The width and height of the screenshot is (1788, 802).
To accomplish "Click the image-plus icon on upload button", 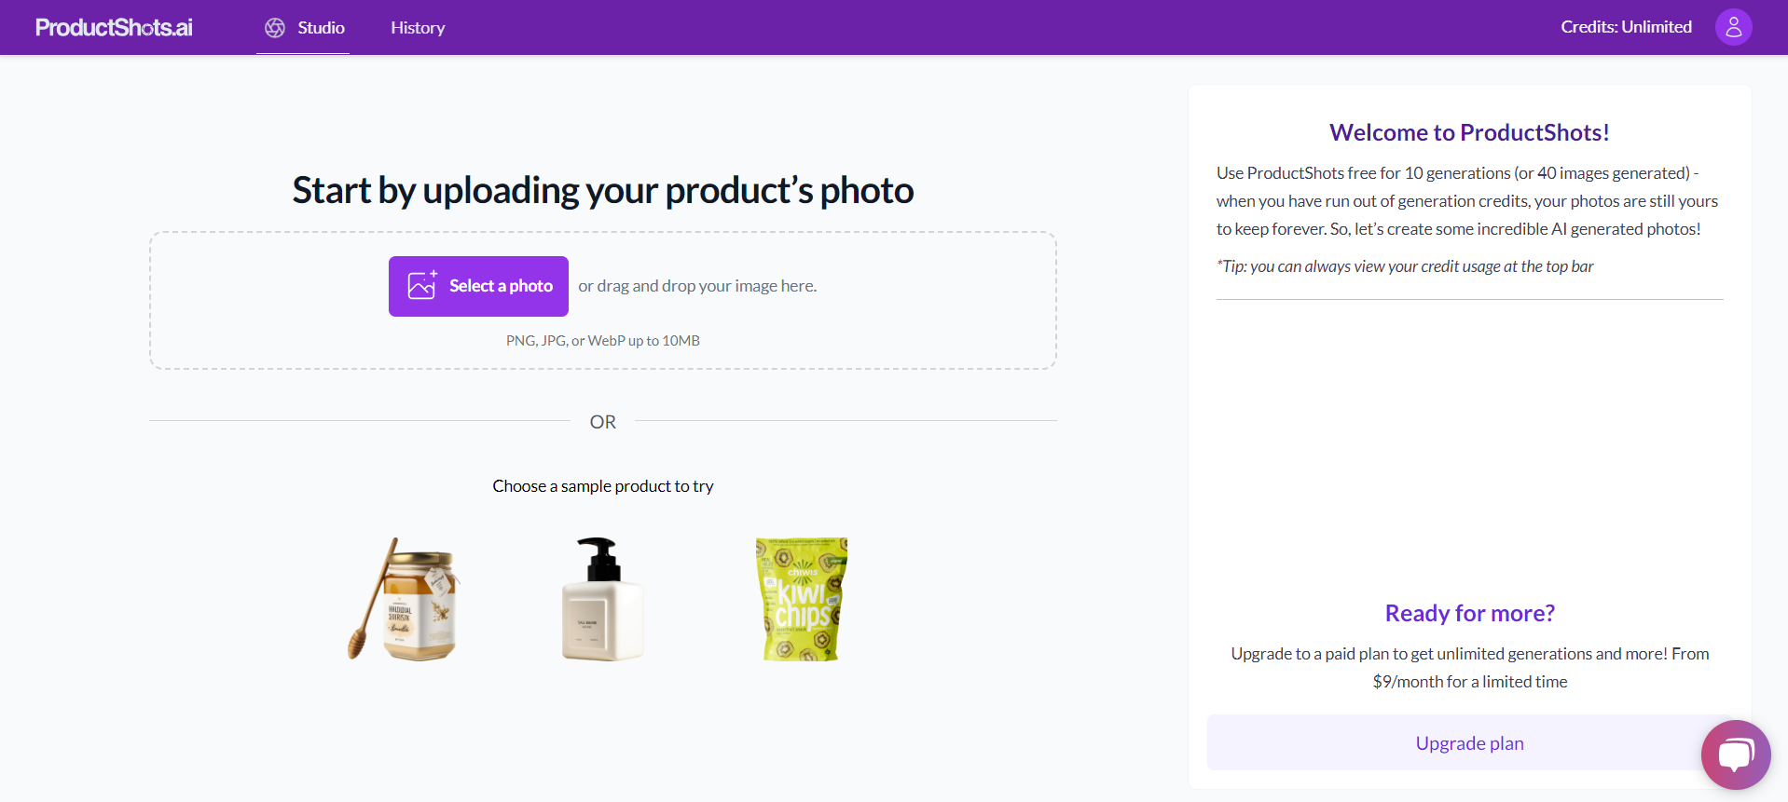I will (422, 285).
